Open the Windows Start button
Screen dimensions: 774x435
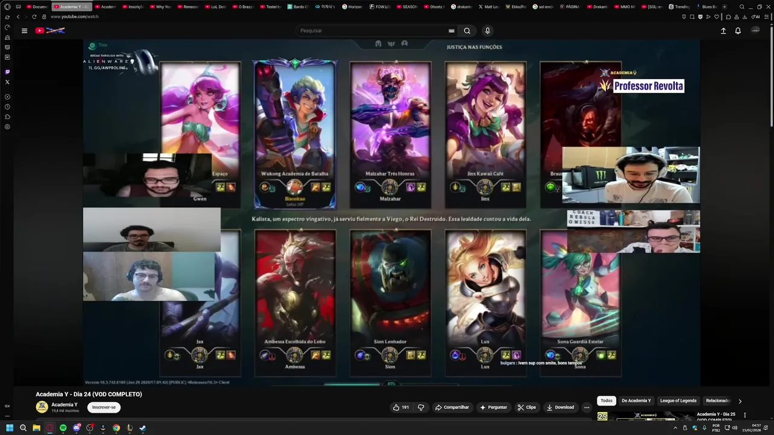pyautogui.click(x=10, y=428)
